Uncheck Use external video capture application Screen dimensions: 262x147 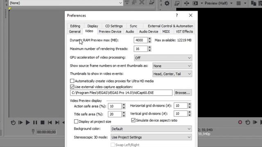click(72, 87)
